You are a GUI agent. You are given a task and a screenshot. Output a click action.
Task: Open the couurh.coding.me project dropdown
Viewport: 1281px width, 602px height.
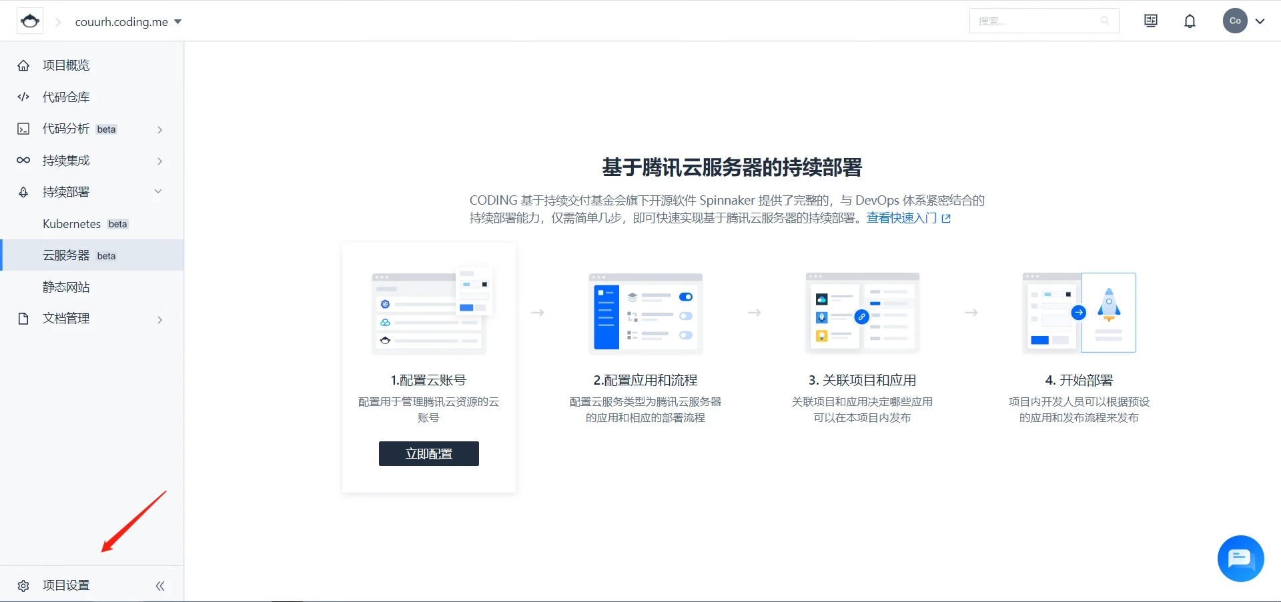[128, 22]
